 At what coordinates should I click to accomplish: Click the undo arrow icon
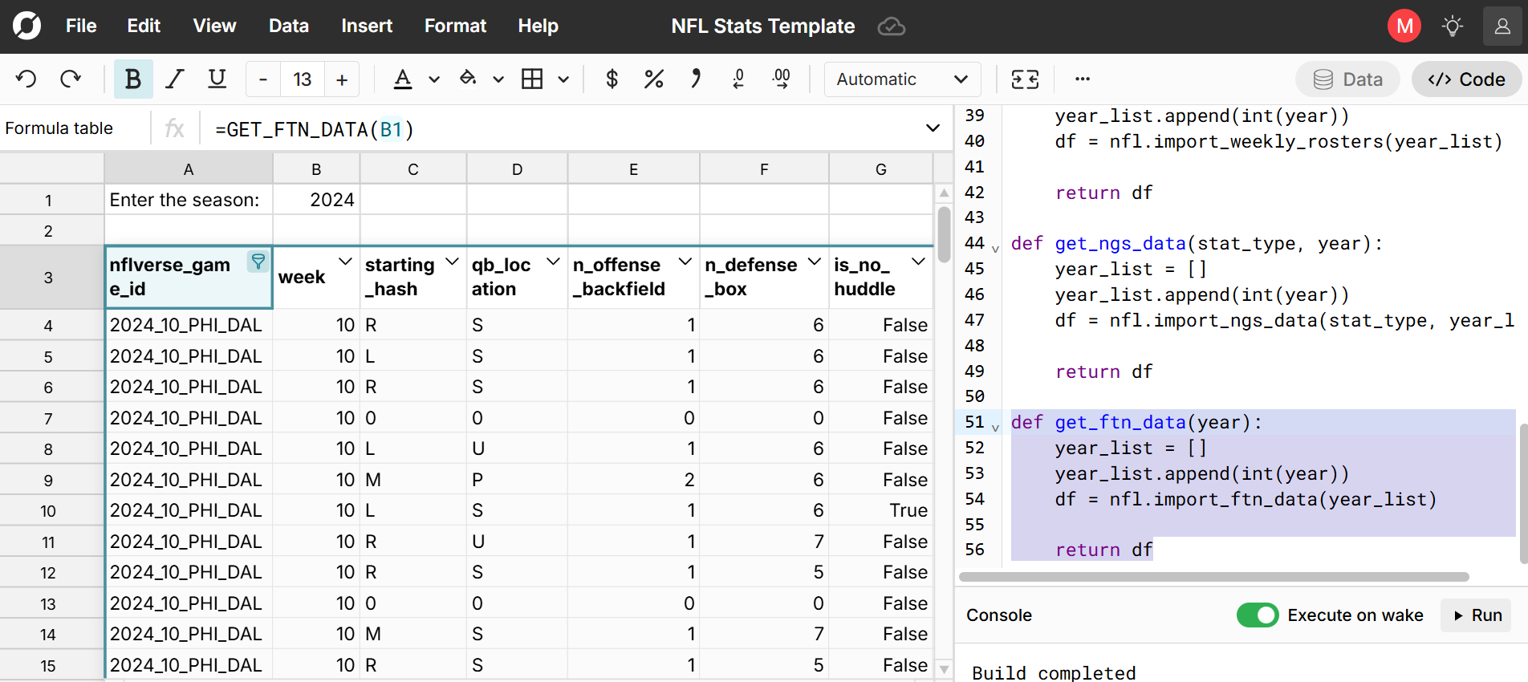[x=26, y=79]
